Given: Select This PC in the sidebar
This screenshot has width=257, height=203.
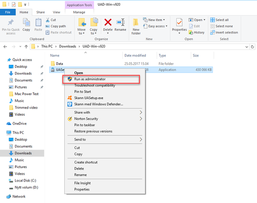Looking at the screenshot, I should coord(15,133).
